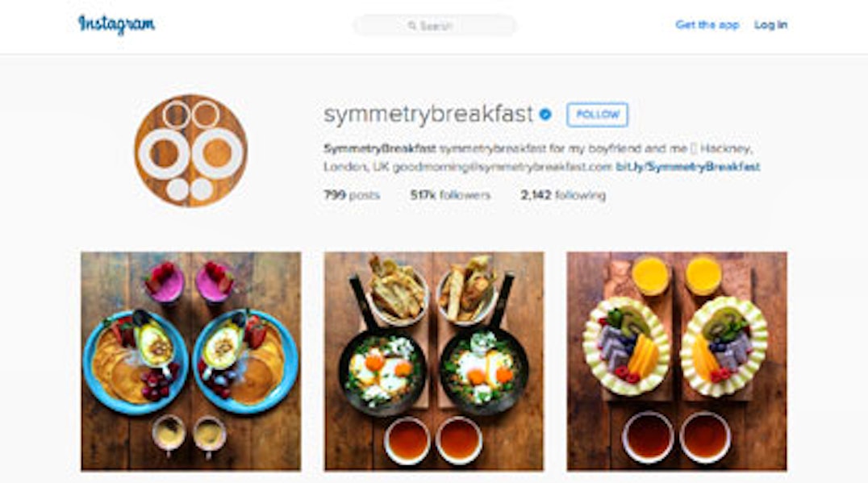Click the symmetrybreakfast username heading

pyautogui.click(x=428, y=115)
